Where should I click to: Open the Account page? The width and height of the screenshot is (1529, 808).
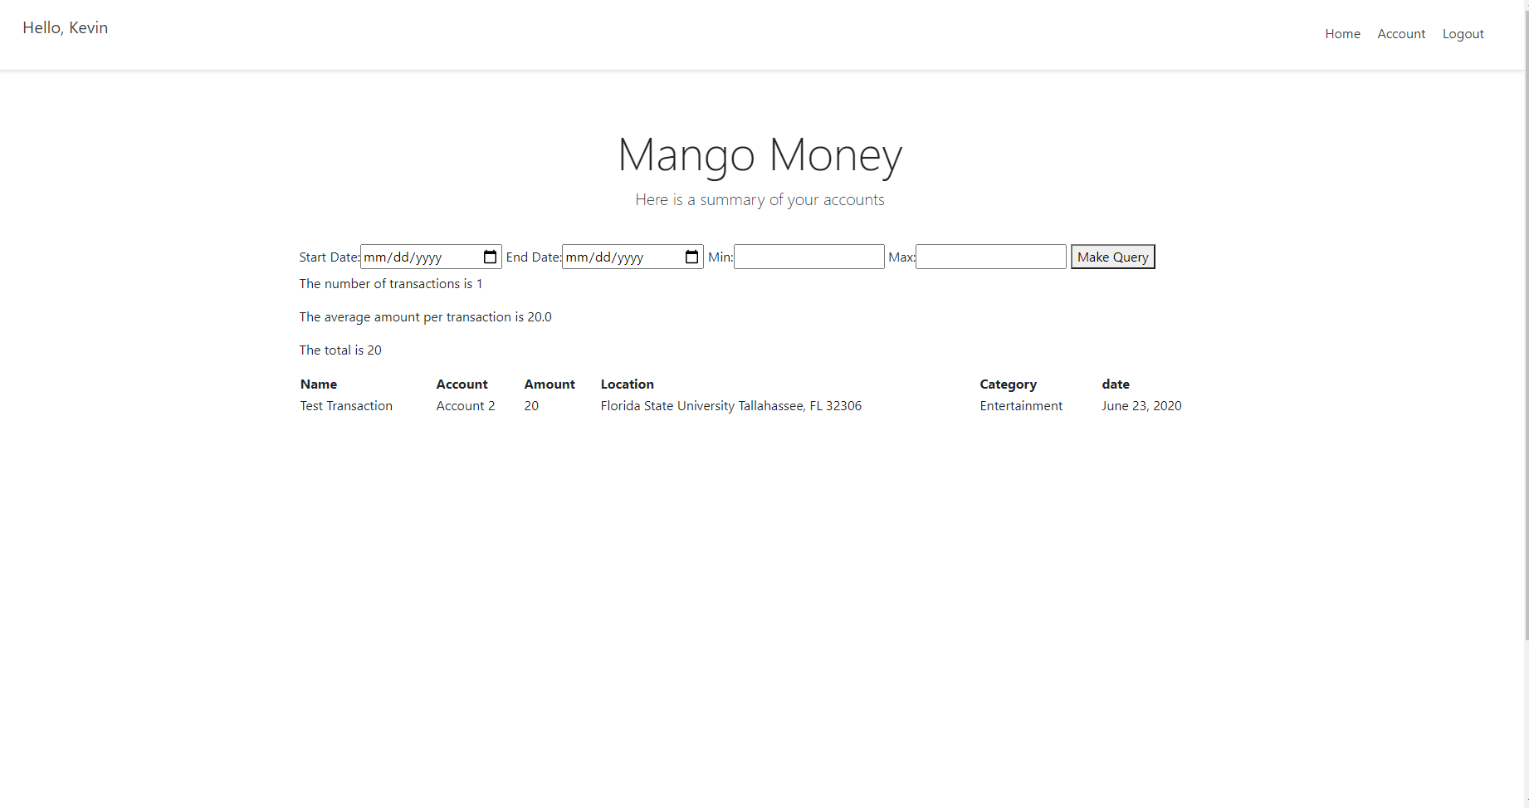[1401, 34]
